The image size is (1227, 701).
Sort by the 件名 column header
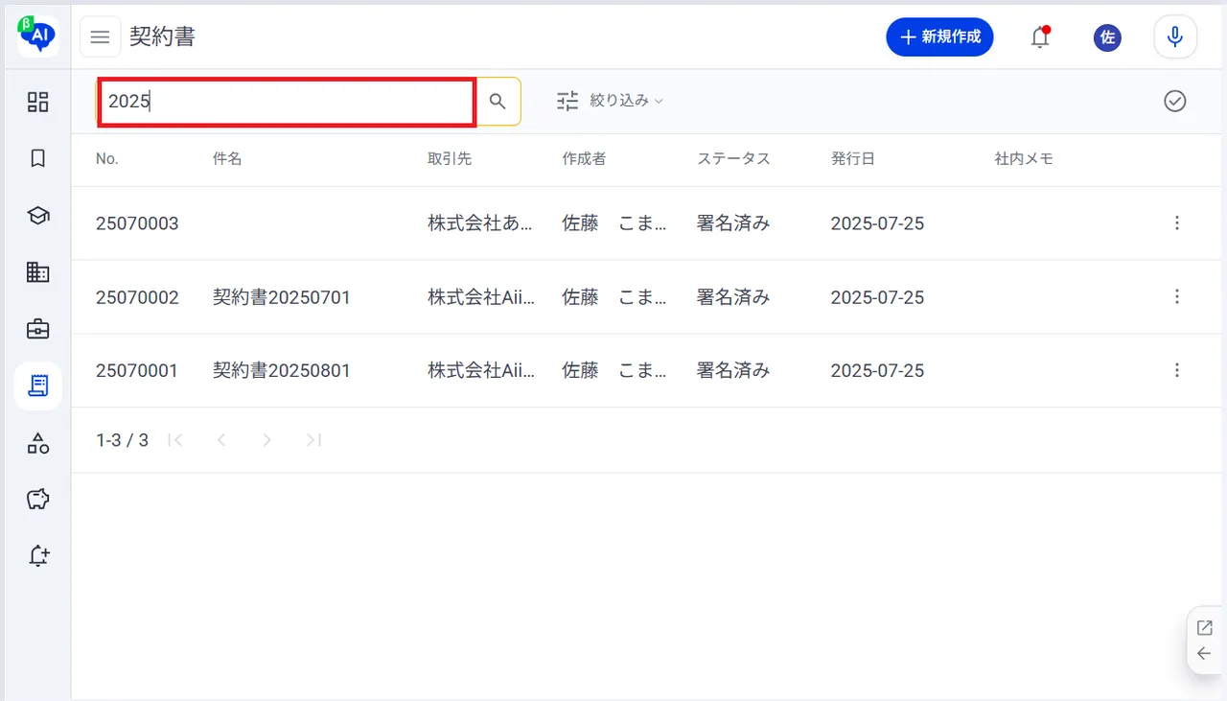[x=227, y=159]
